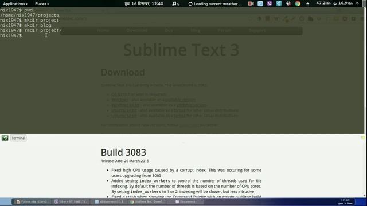Click the Download heading behind the terminal
The image size is (367, 206).
coord(123,72)
